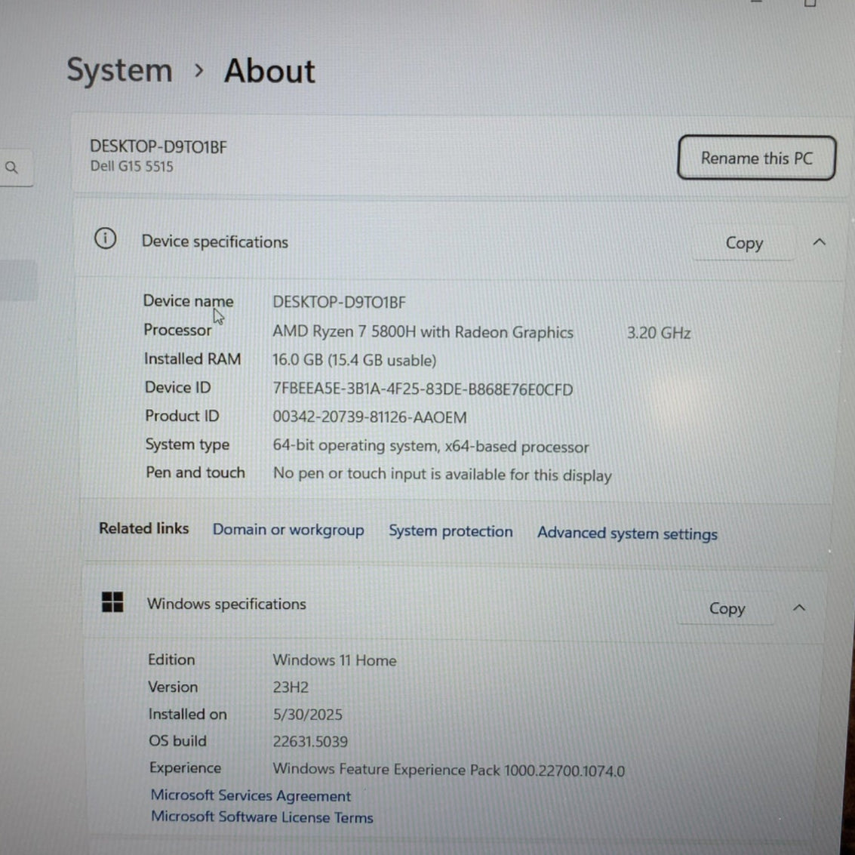Click the Windows specifications header
This screenshot has width=855, height=855.
226,604
